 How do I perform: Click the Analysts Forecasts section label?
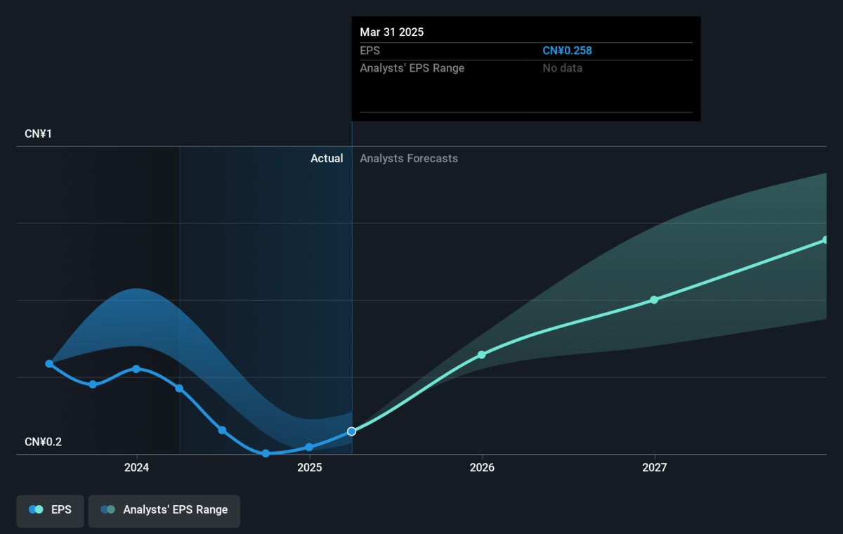pos(409,159)
